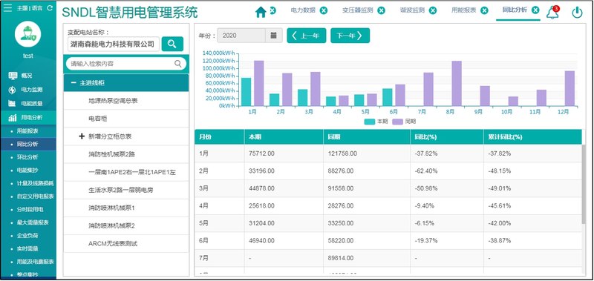Screen dimensions: 594x281
Task: Go to previous year with 上一年
Action: coord(307,36)
